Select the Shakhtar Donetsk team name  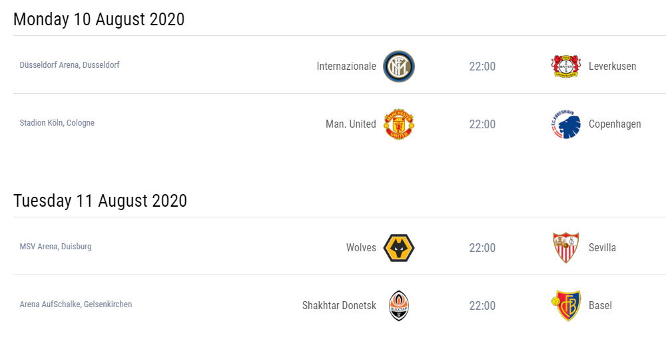click(339, 306)
